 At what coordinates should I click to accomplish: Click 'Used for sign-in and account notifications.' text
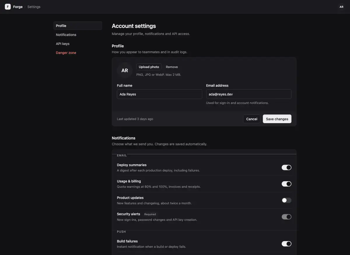click(237, 103)
